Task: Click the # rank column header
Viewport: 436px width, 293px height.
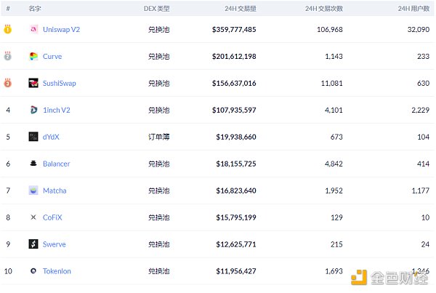Action: point(8,9)
